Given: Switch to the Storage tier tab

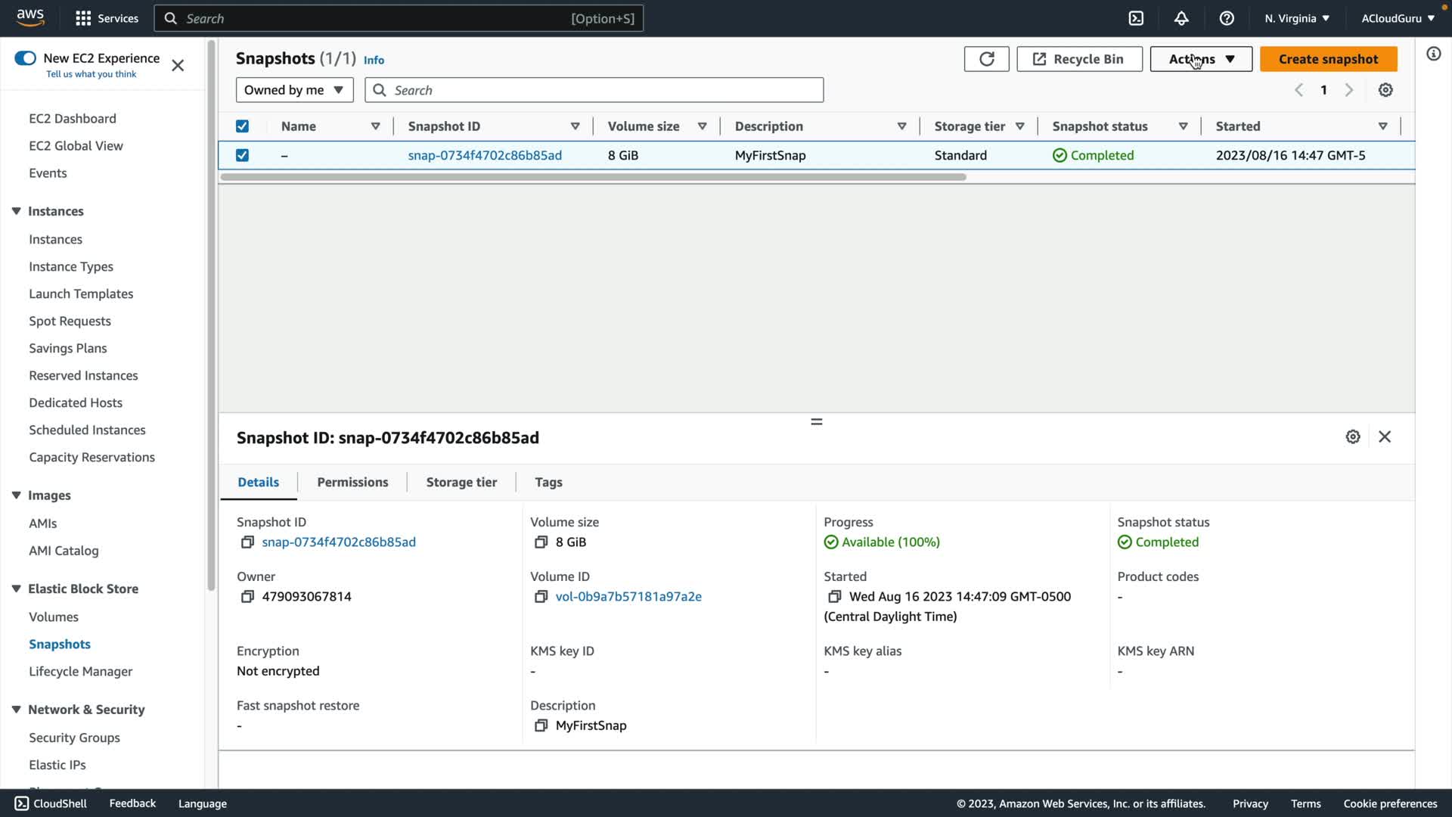Looking at the screenshot, I should tap(461, 483).
